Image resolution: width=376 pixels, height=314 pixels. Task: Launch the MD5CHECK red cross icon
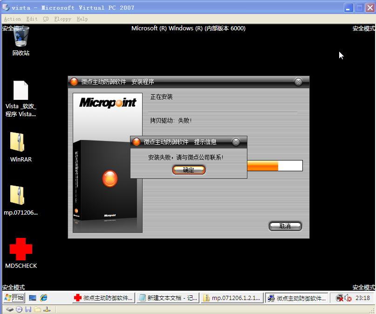pyautogui.click(x=21, y=253)
